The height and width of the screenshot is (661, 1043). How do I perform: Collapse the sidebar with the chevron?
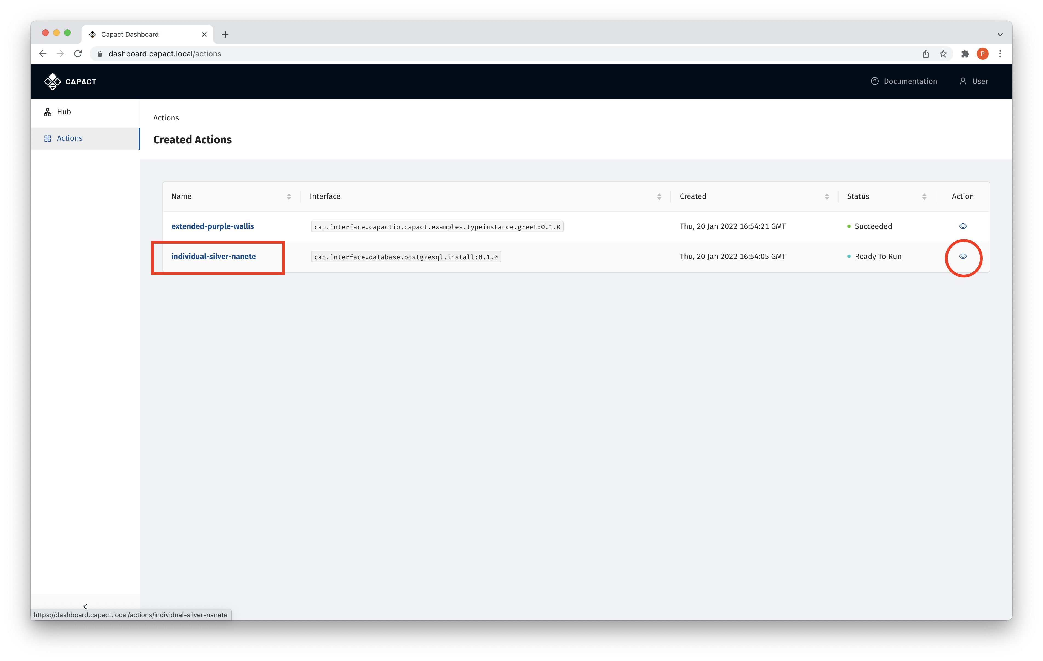(85, 607)
